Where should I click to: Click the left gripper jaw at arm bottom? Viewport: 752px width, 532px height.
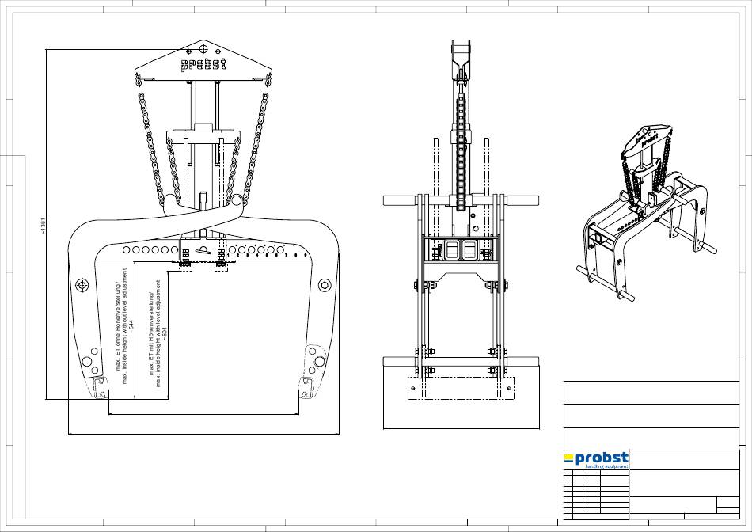coord(99,388)
